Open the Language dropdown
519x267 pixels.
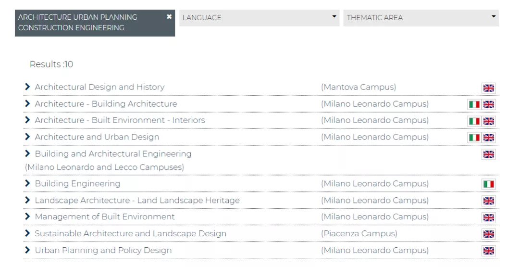point(259,18)
